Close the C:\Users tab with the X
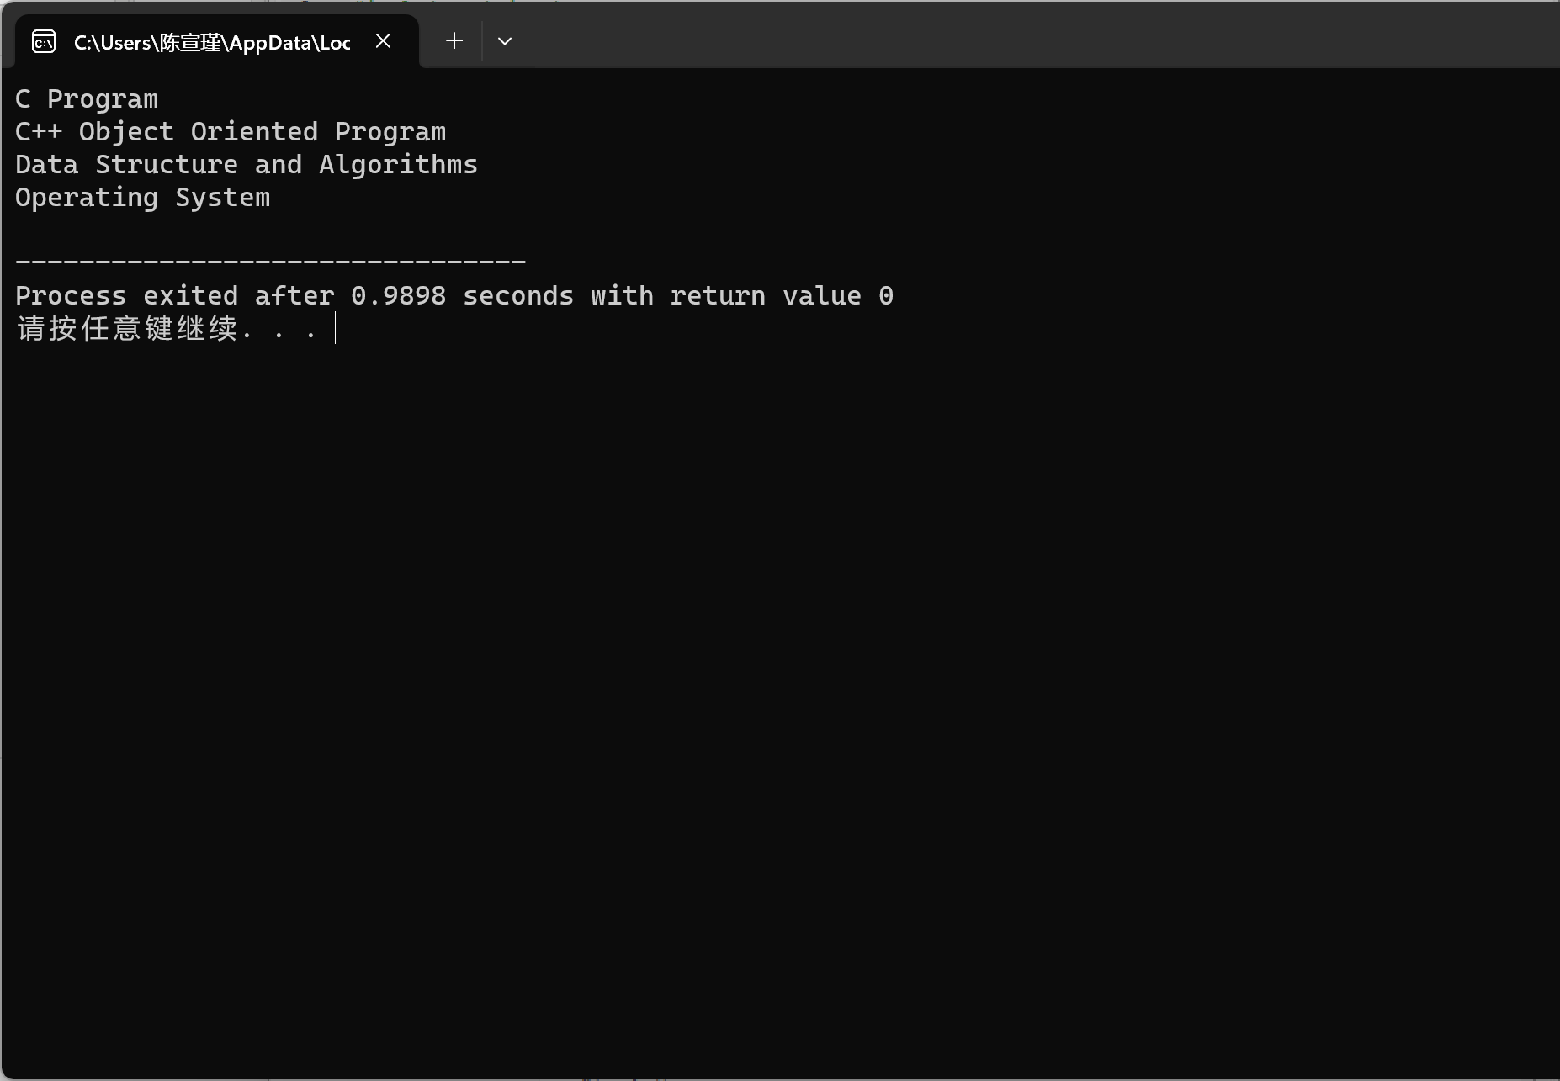Image resolution: width=1560 pixels, height=1081 pixels. click(x=383, y=41)
